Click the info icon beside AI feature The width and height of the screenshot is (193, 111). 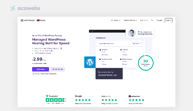52,51
